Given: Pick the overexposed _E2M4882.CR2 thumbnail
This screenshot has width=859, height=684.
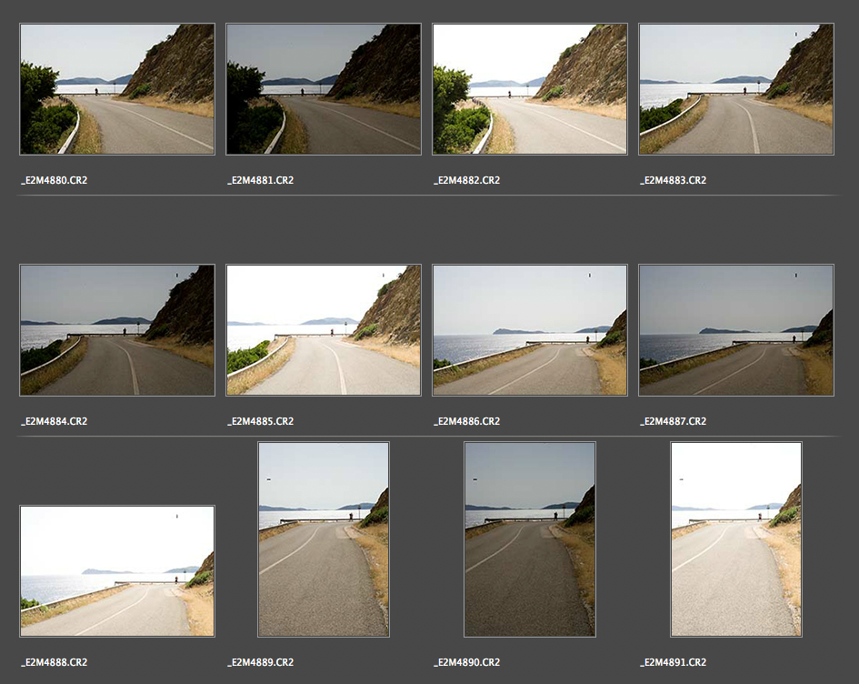Looking at the screenshot, I should click(530, 89).
